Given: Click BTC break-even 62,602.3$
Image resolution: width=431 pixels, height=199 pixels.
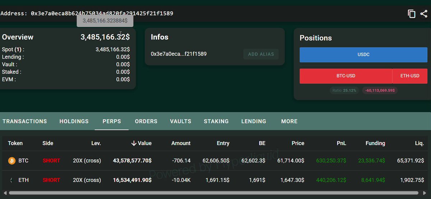Looking at the screenshot, I should (253, 161).
